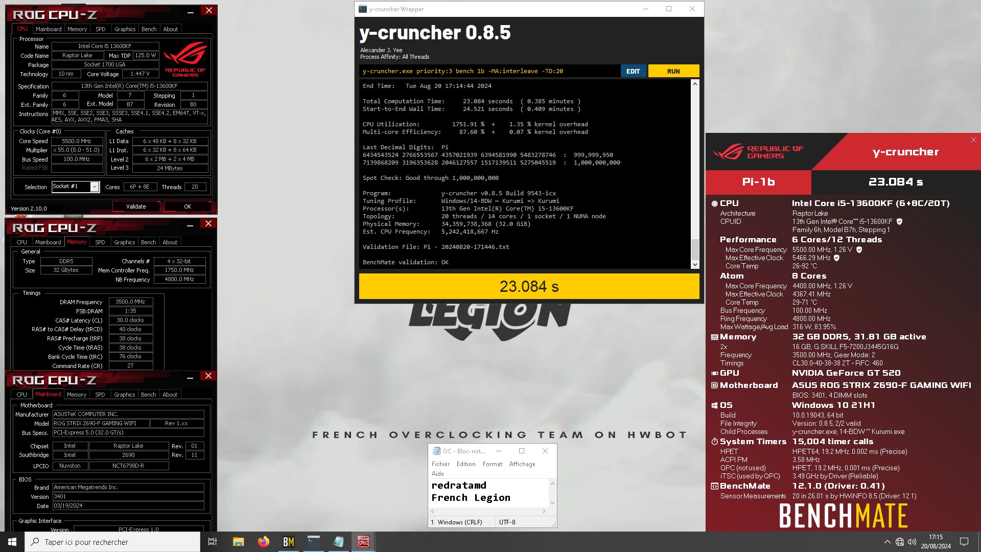Open Affichage menu in Notepad

(522, 464)
